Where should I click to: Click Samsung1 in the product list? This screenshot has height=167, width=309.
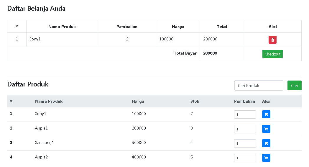44,143
